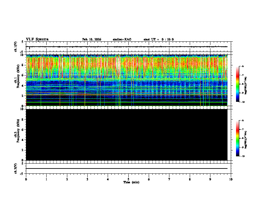Image resolution: width=260 pixels, height=201 pixels.
Task: Click the 0 tick label on time axis
Action: click(26, 179)
